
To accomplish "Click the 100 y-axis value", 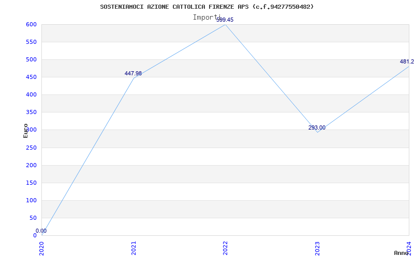I will (31, 200).
